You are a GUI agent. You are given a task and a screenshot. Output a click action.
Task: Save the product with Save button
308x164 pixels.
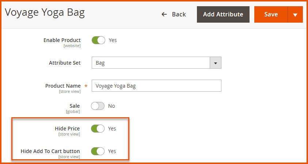pyautogui.click(x=271, y=15)
